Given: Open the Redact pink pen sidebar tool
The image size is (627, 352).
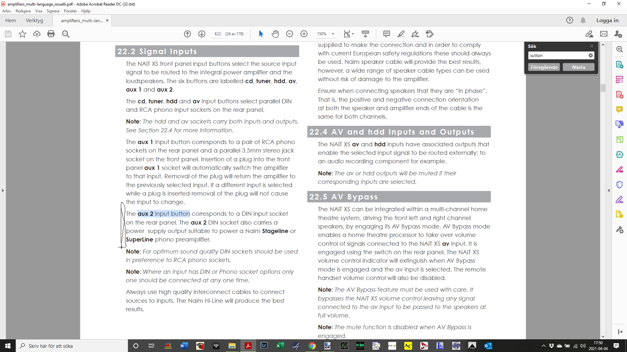Looking at the screenshot, I should coord(619,169).
